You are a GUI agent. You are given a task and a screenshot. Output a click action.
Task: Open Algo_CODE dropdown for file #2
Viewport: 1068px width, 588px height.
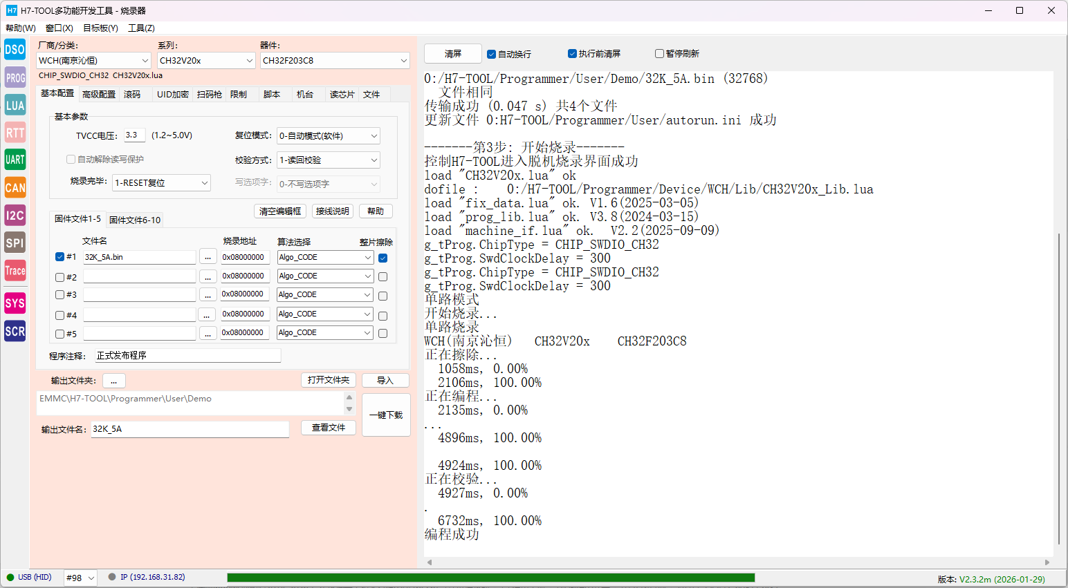(x=325, y=276)
